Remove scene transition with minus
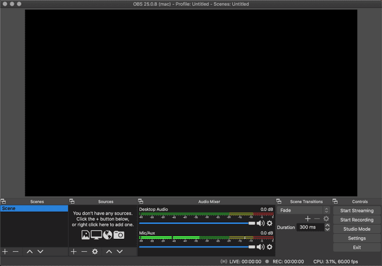The width and height of the screenshot is (382, 266). pyautogui.click(x=317, y=219)
